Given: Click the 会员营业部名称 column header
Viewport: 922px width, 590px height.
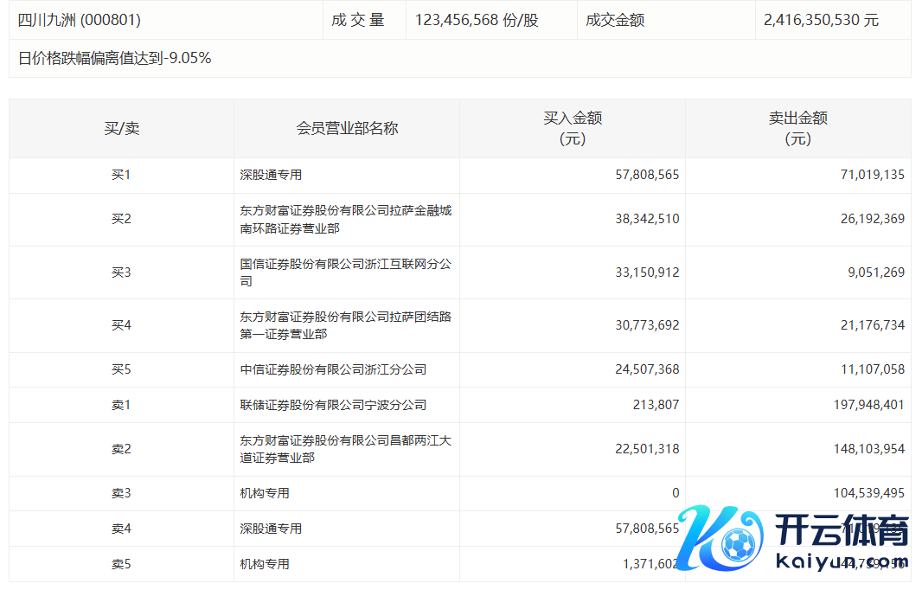Looking at the screenshot, I should tap(347, 128).
